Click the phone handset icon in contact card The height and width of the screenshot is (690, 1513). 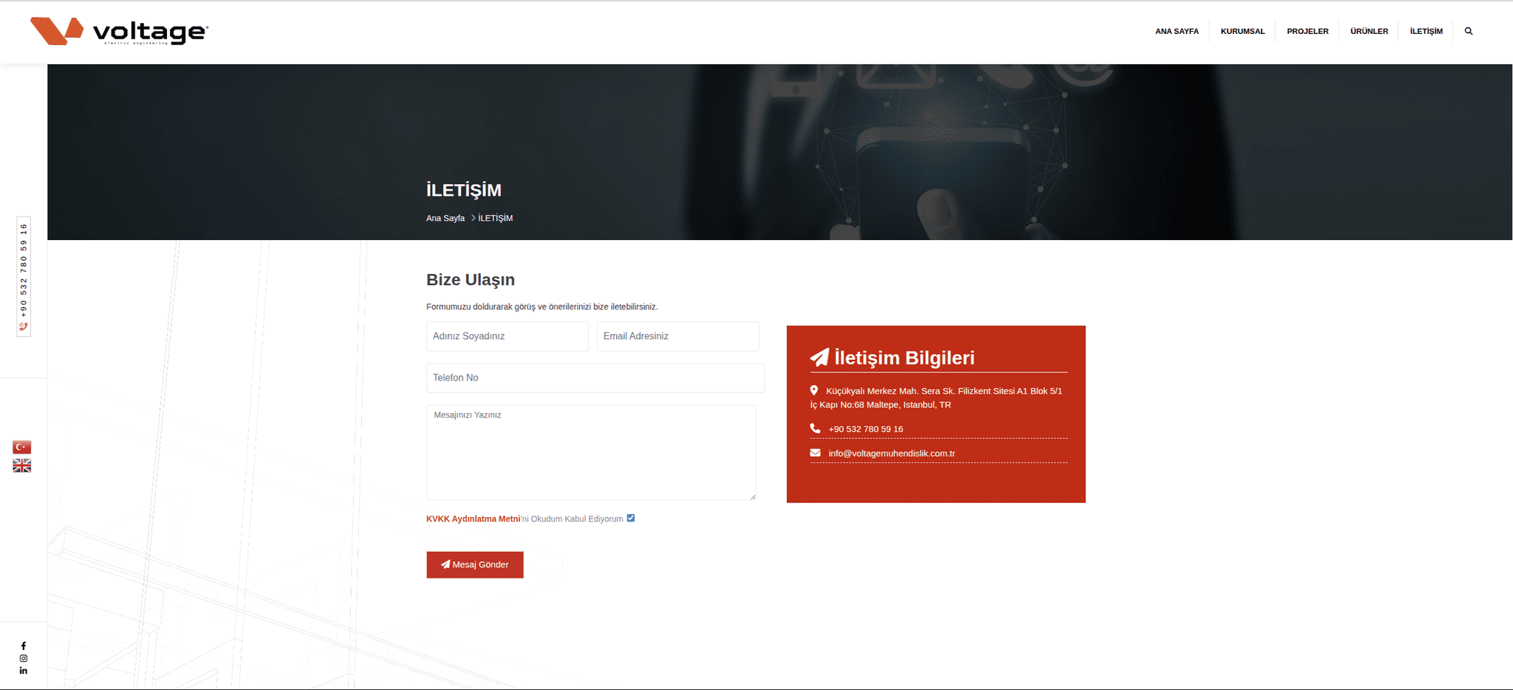[x=815, y=428]
